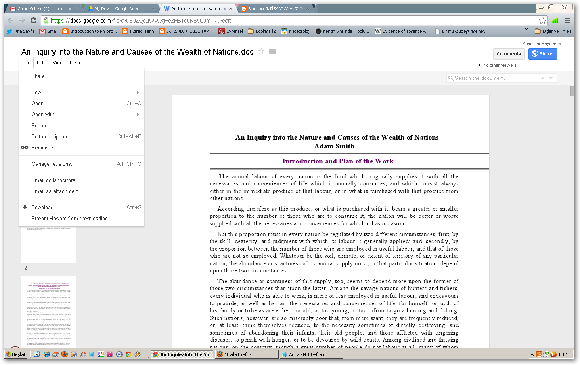This screenshot has height=365, width=580.
Task: Open the Diğer yer imleri folder
Action: pyautogui.click(x=553, y=31)
